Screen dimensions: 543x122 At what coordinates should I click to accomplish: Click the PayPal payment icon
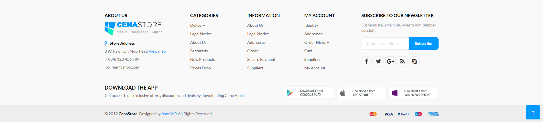403,114
